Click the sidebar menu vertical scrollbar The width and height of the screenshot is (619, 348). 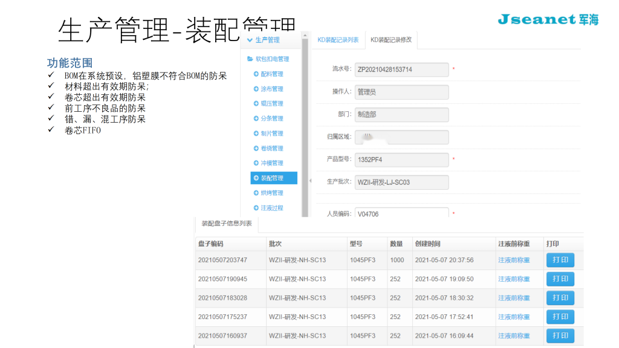pos(305,121)
